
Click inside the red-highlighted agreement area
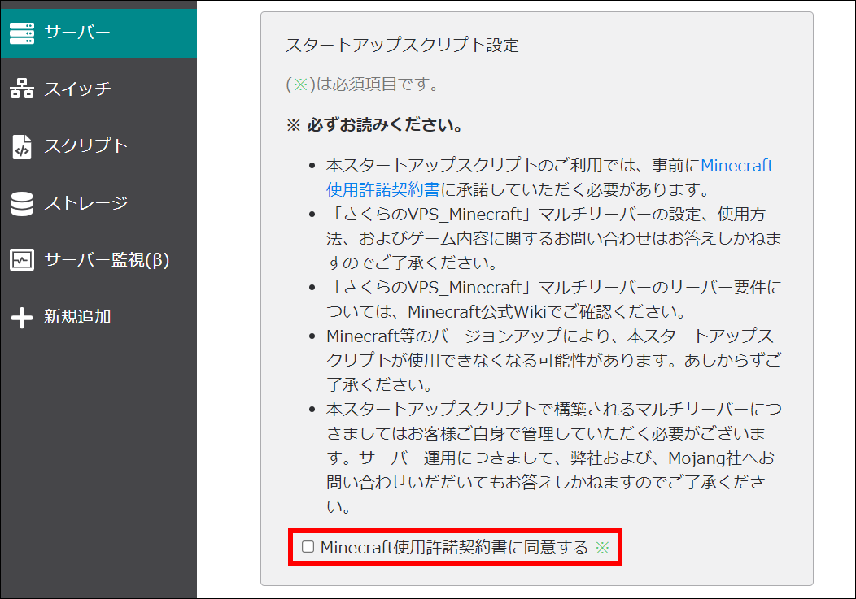456,547
